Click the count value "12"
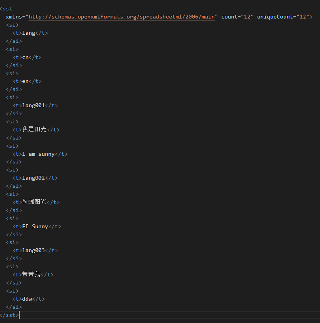The width and height of the screenshot is (320, 323). pos(247,17)
